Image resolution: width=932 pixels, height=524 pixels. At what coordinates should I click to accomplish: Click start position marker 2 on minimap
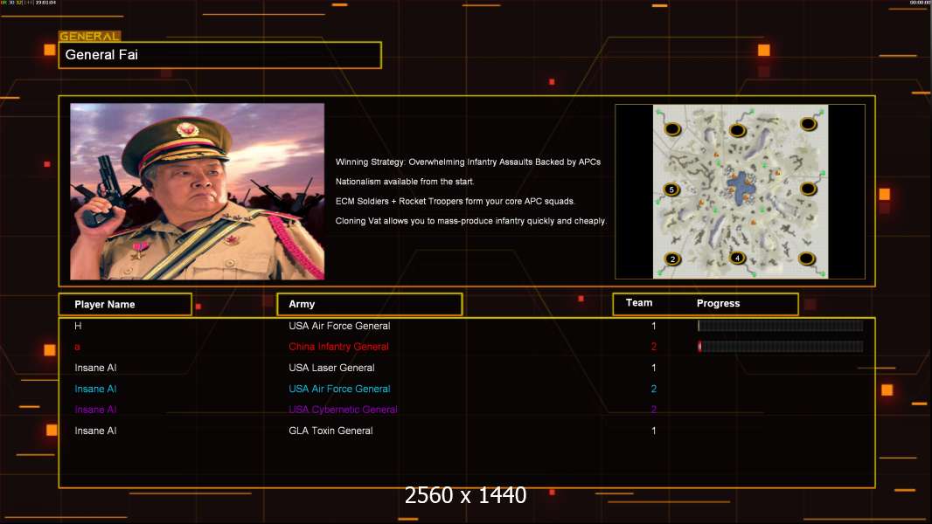pyautogui.click(x=673, y=259)
